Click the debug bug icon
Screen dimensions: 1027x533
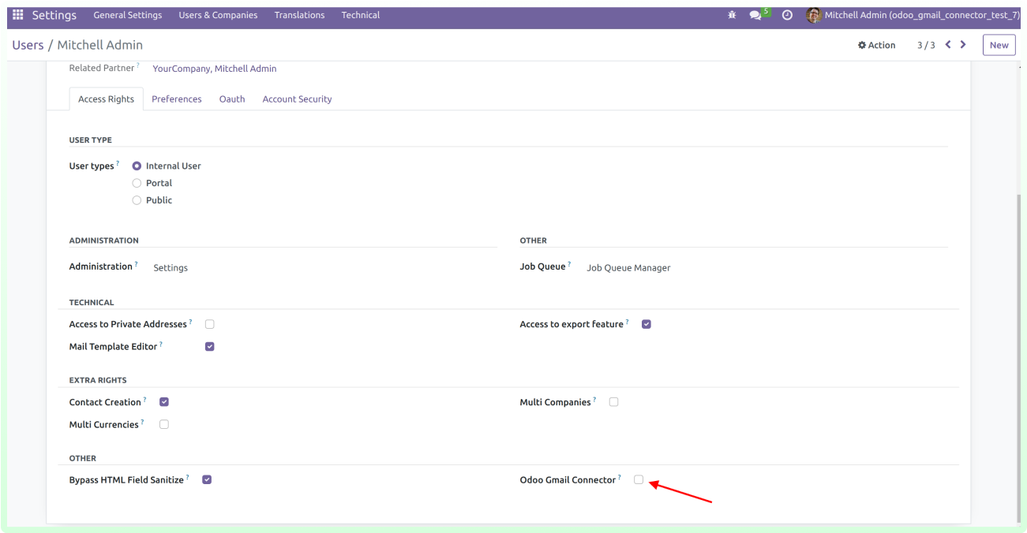[x=732, y=15]
